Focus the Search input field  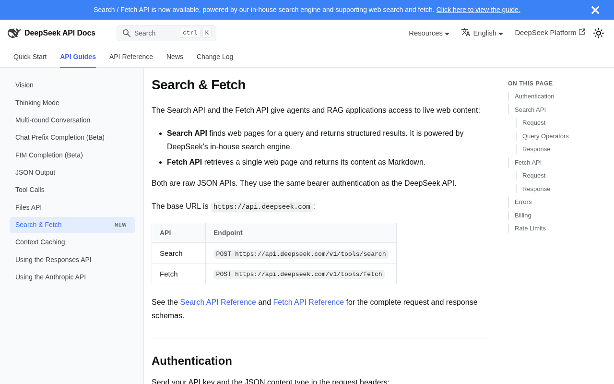coord(166,33)
